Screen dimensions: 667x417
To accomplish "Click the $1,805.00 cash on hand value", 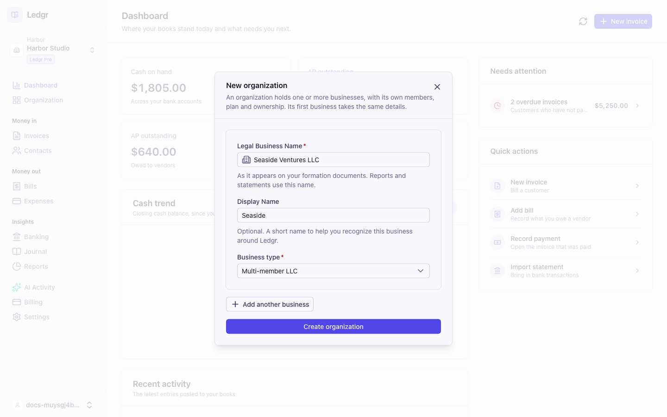I will coord(158,88).
